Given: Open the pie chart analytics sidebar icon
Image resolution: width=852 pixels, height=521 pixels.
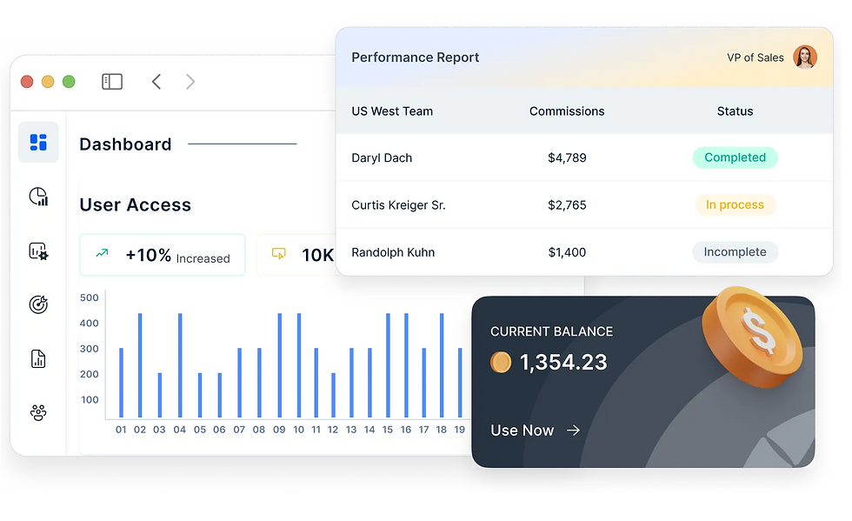Looking at the screenshot, I should pos(38,197).
